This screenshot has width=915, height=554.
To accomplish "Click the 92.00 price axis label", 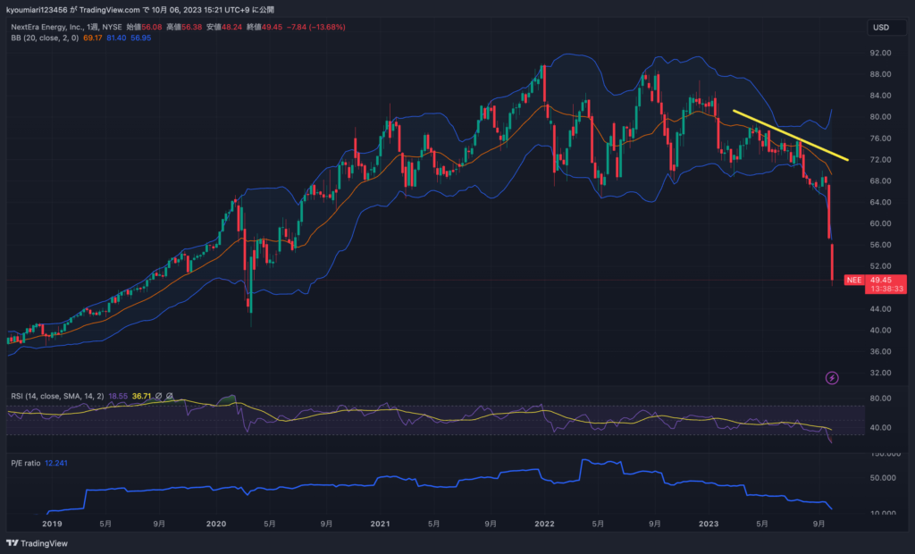I will point(880,53).
